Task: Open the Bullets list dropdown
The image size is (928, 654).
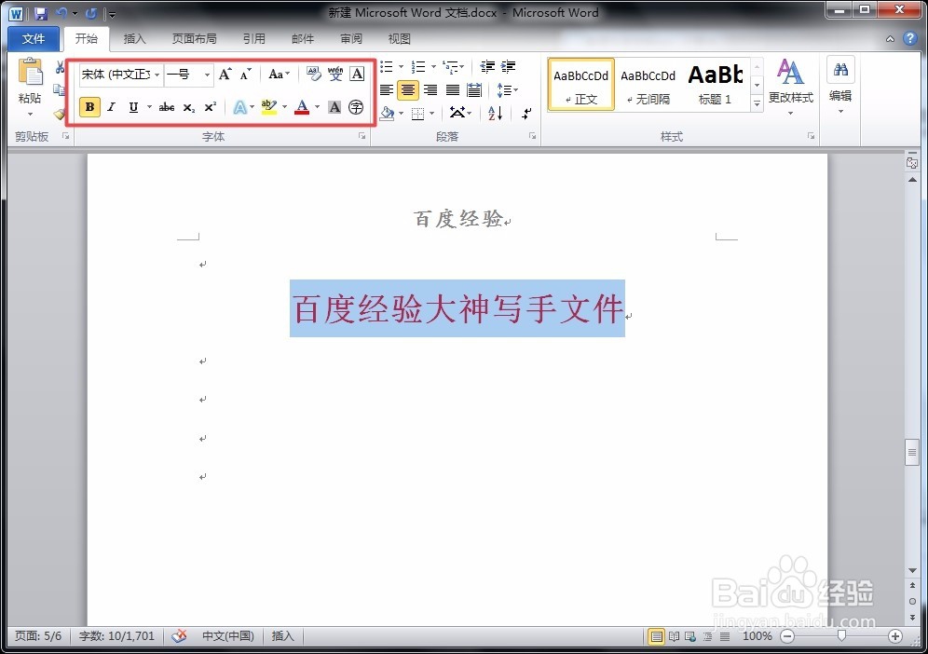Action: [402, 66]
